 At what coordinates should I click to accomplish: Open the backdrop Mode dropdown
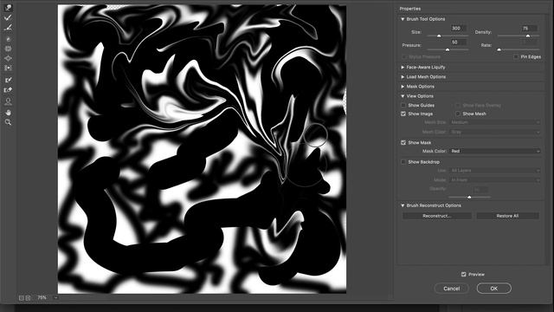[495, 180]
